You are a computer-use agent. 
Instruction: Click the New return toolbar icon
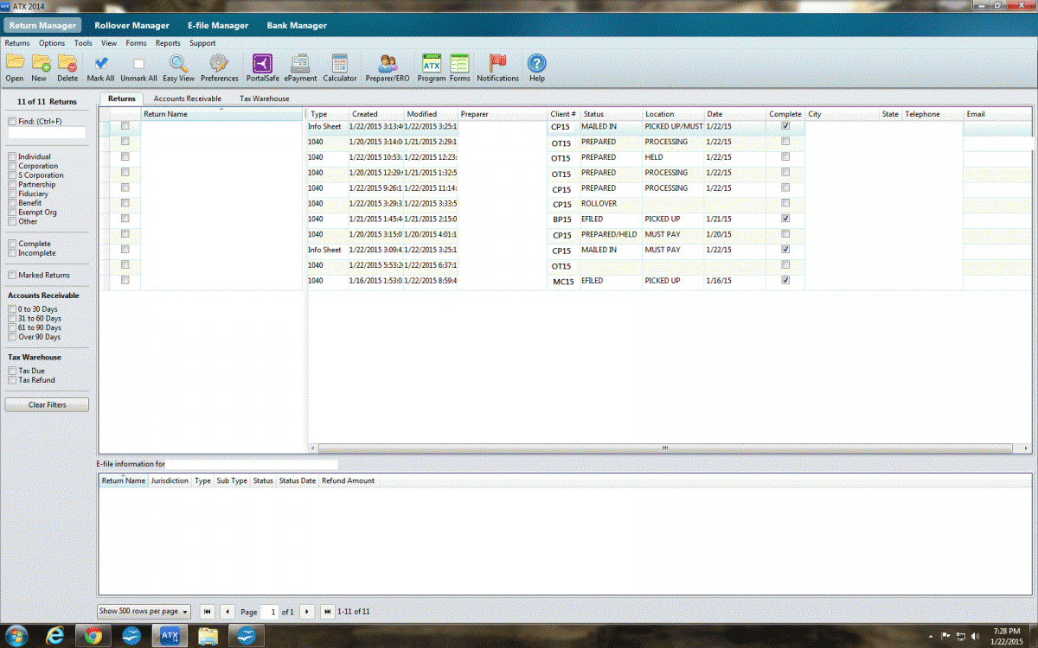(x=40, y=62)
